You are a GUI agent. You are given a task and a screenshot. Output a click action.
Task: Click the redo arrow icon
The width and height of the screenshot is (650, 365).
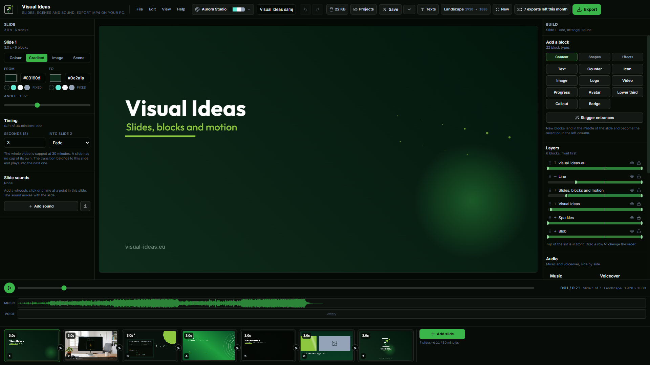(x=318, y=9)
